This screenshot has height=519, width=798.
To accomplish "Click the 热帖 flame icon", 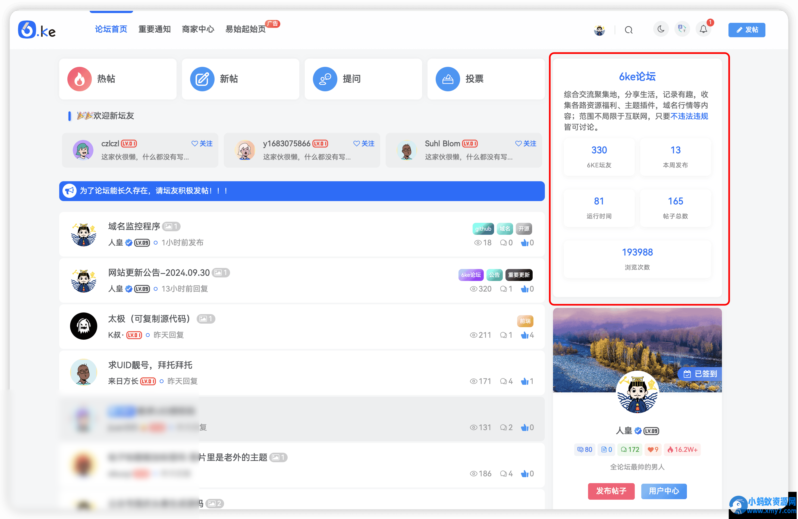I will 79,79.
